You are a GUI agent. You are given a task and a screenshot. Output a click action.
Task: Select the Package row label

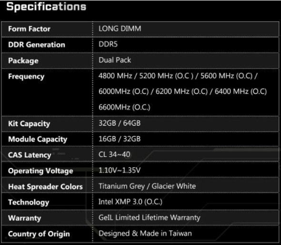click(x=23, y=61)
